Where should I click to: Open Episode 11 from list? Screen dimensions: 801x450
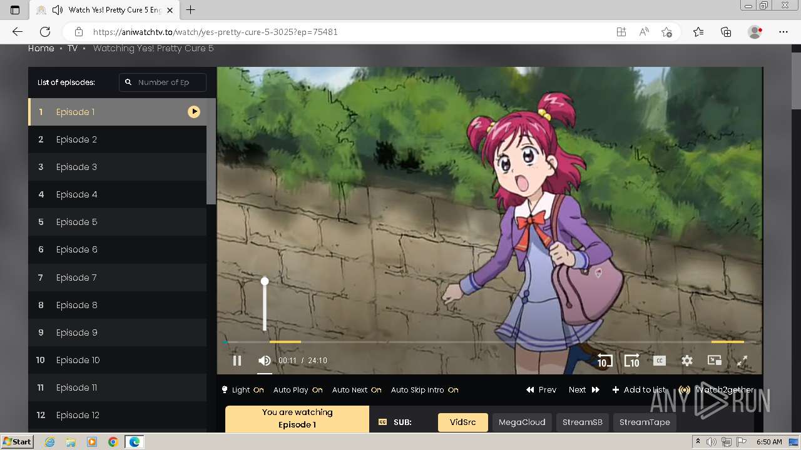click(117, 387)
